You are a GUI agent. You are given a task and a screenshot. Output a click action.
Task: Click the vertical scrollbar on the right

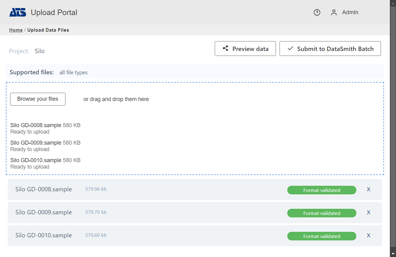[393, 123]
